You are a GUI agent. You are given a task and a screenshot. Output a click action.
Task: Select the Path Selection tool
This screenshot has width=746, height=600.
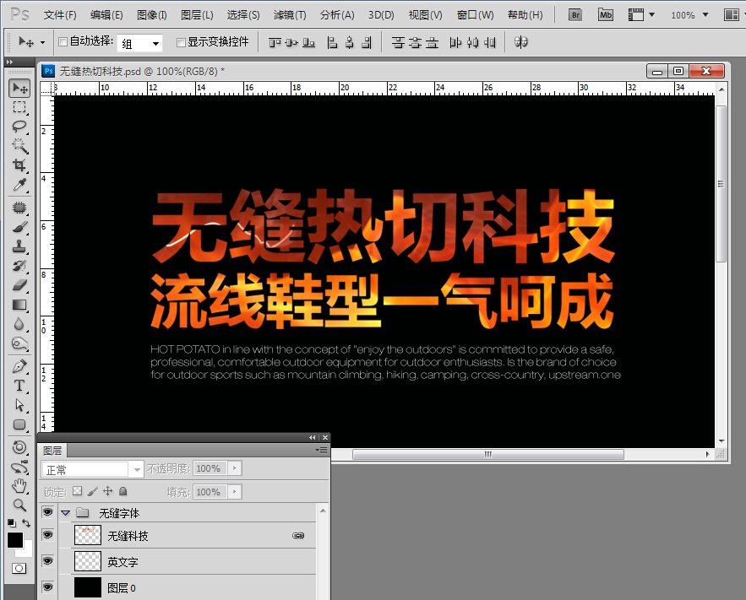pos(19,405)
